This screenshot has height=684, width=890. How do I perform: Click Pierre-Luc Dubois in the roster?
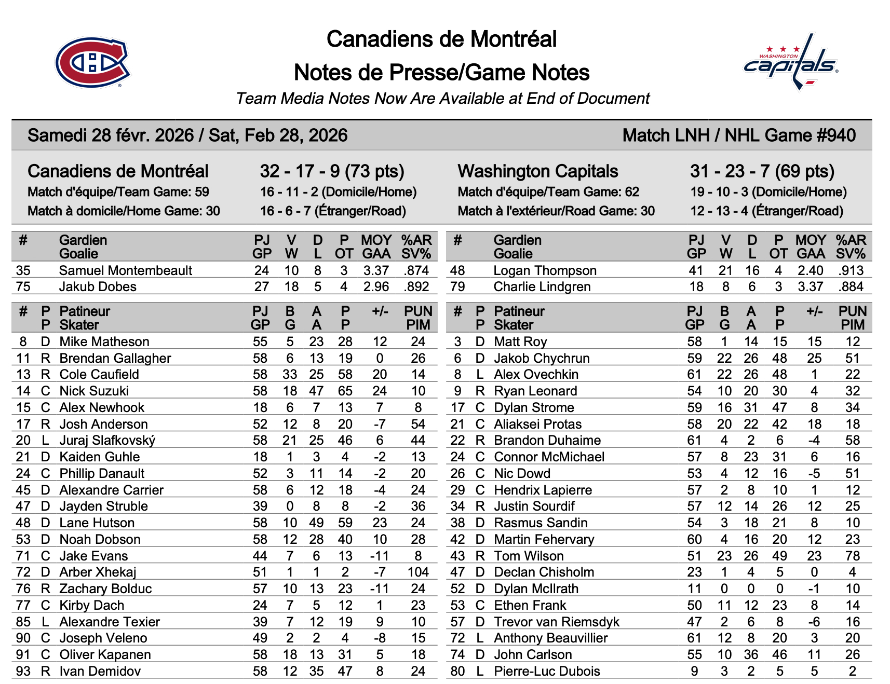pyautogui.click(x=547, y=672)
